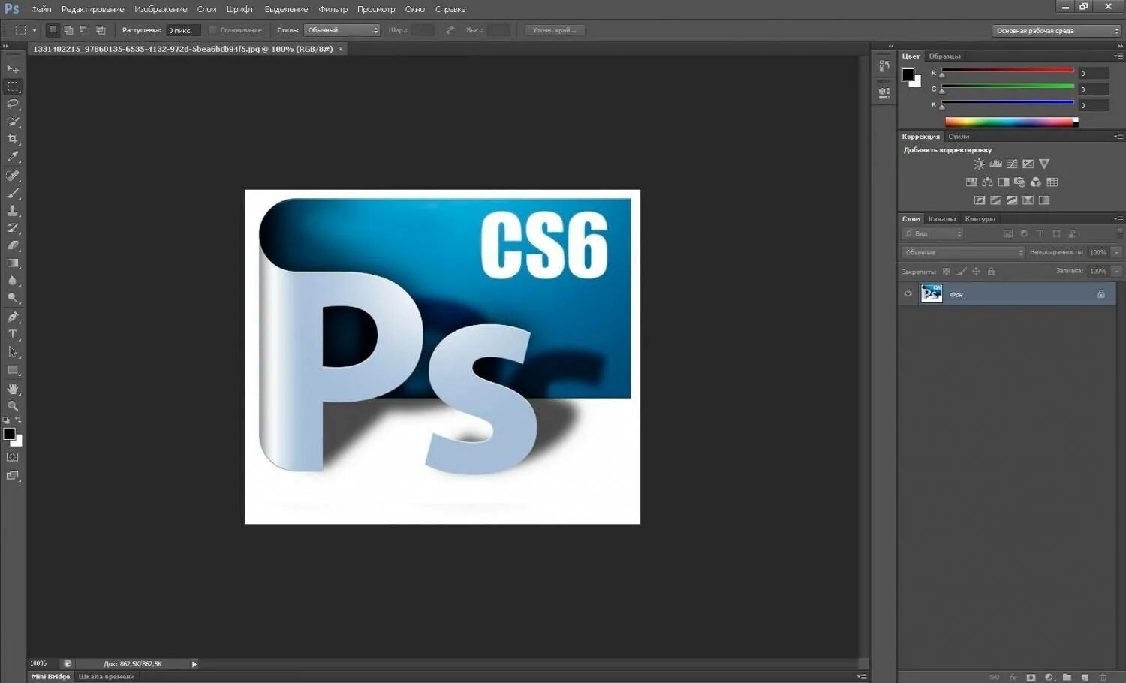This screenshot has height=683, width=1126.
Task: Toggle the Сглаживание checkbox
Action: pos(212,30)
